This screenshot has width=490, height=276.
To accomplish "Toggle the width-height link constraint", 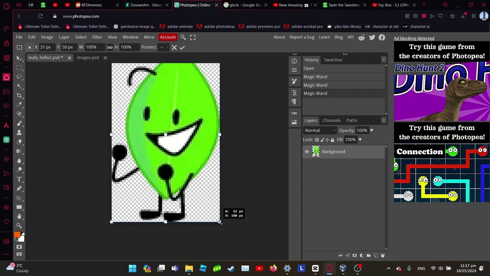I will [110, 48].
